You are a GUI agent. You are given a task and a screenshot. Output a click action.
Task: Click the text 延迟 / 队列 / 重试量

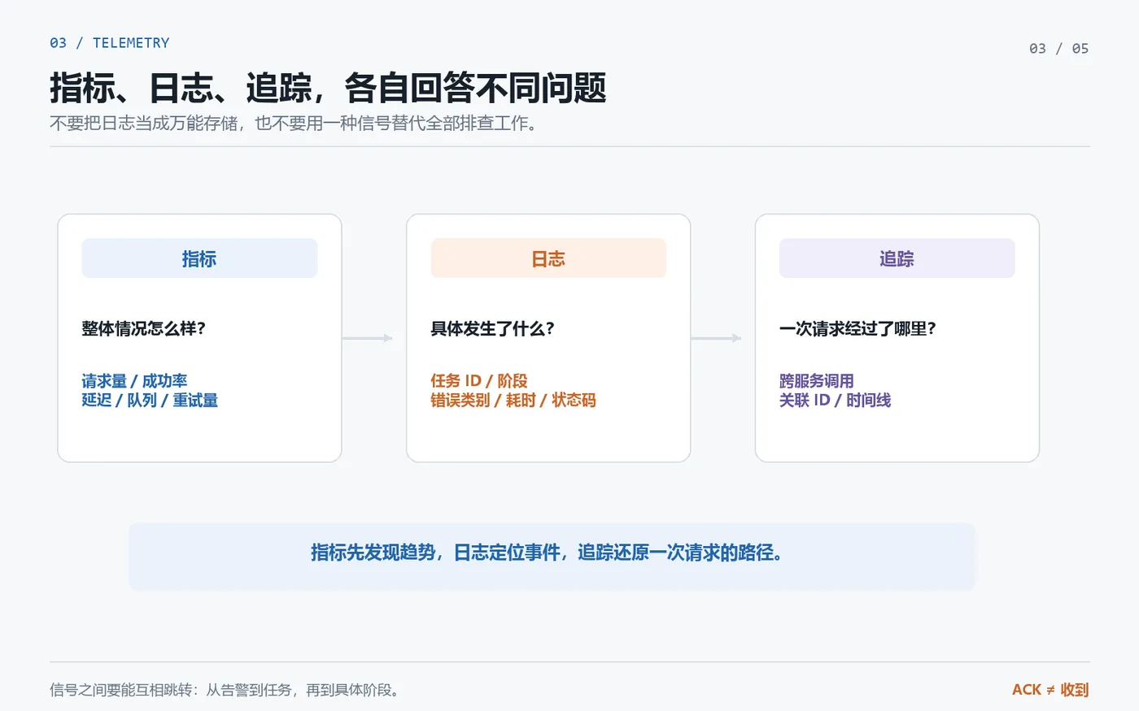150,400
